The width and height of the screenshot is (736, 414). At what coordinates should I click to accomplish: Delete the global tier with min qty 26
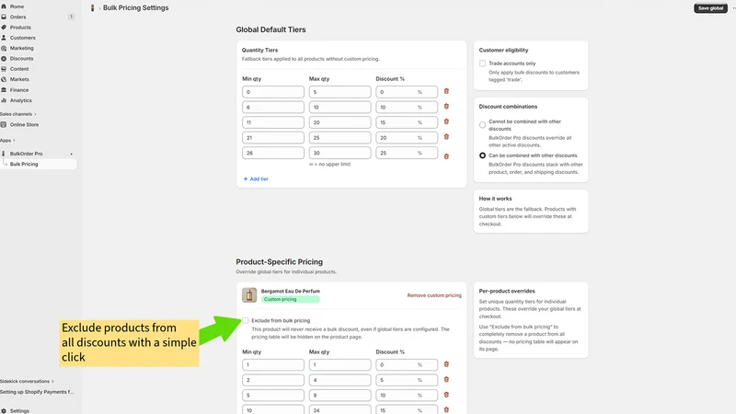(x=446, y=156)
